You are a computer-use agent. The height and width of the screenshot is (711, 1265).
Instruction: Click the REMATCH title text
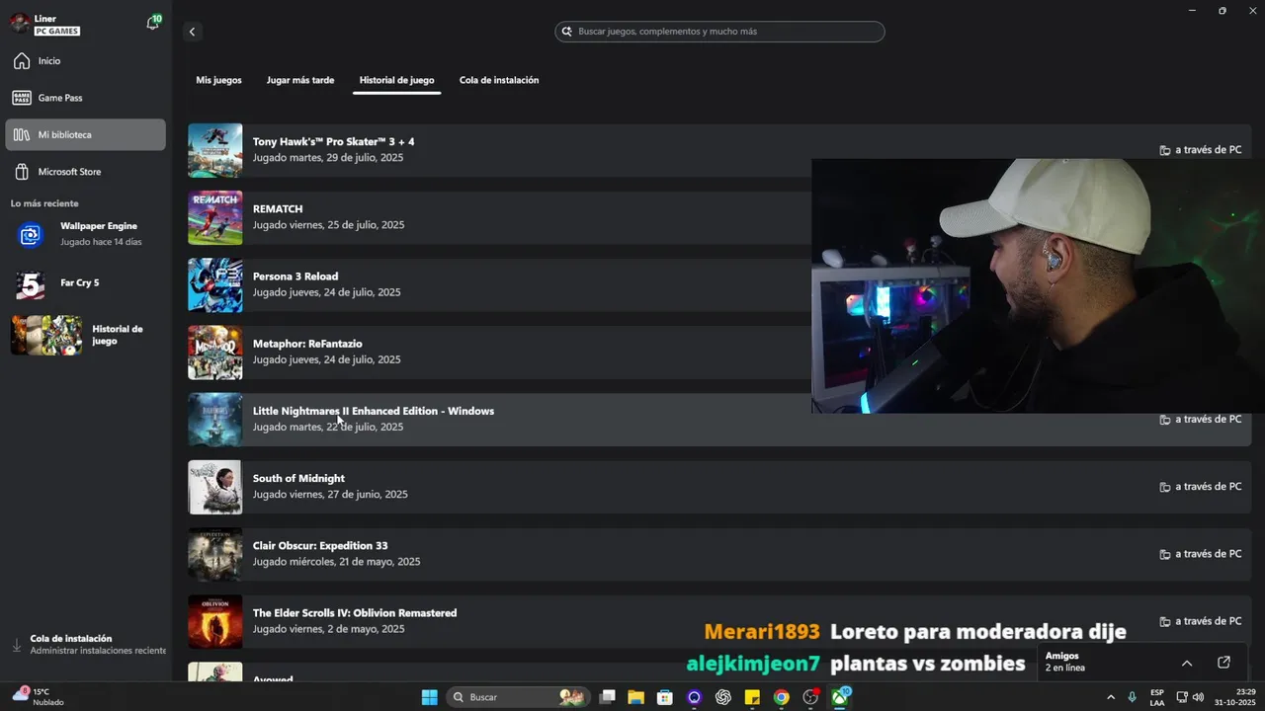[x=278, y=209]
